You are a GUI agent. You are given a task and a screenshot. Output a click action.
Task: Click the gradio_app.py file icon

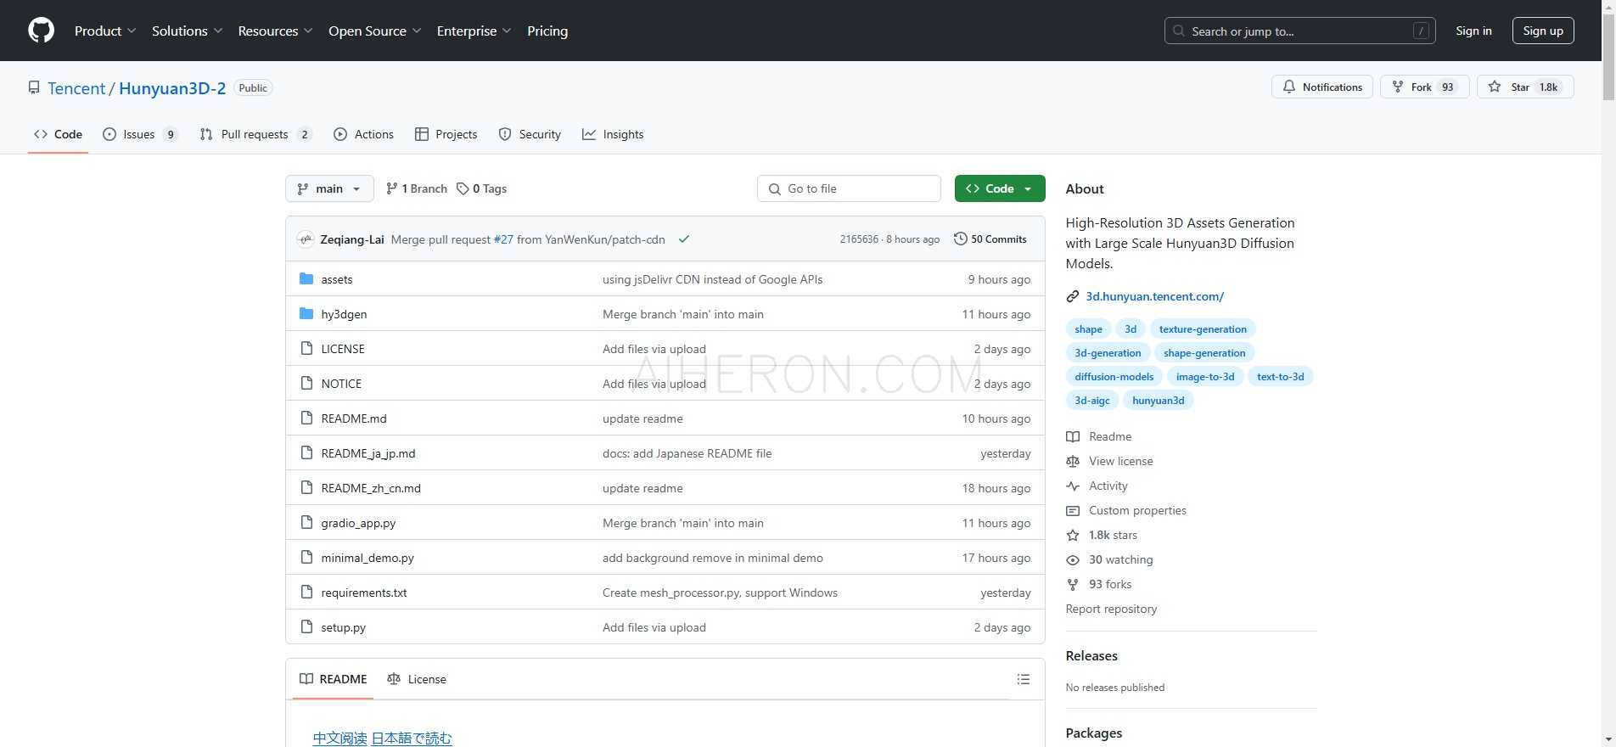coord(306,522)
